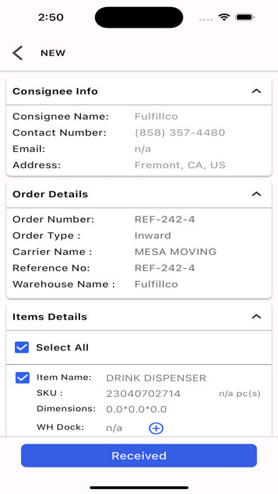Tap the back arrow icon

click(x=18, y=53)
